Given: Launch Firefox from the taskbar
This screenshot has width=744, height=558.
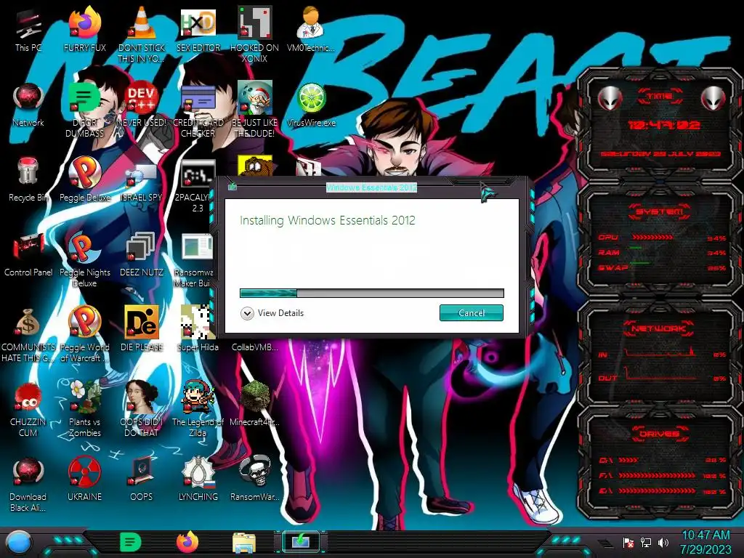Looking at the screenshot, I should coord(187,543).
